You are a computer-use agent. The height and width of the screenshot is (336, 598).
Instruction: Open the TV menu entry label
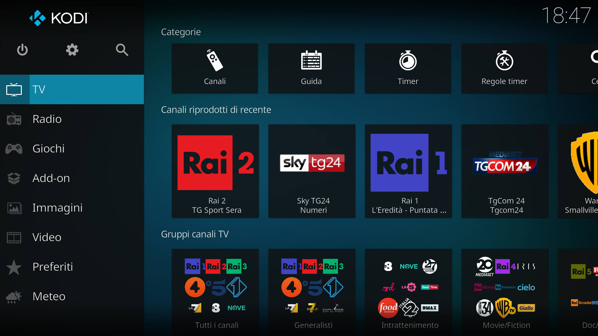[x=39, y=90]
